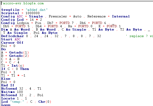Click the Dim A As Word statement

click(x=15, y=30)
